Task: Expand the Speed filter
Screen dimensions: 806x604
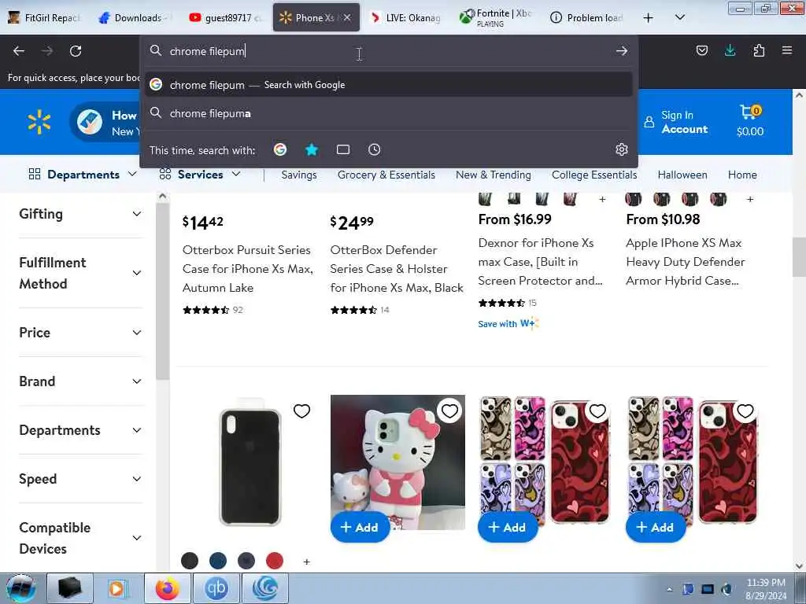Action: click(x=80, y=479)
